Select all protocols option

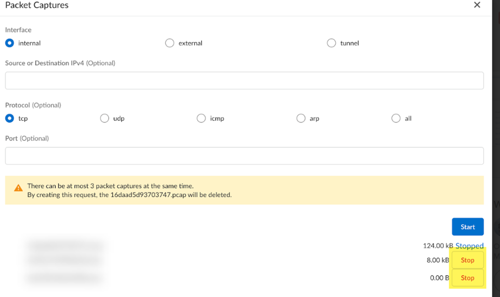(396, 118)
